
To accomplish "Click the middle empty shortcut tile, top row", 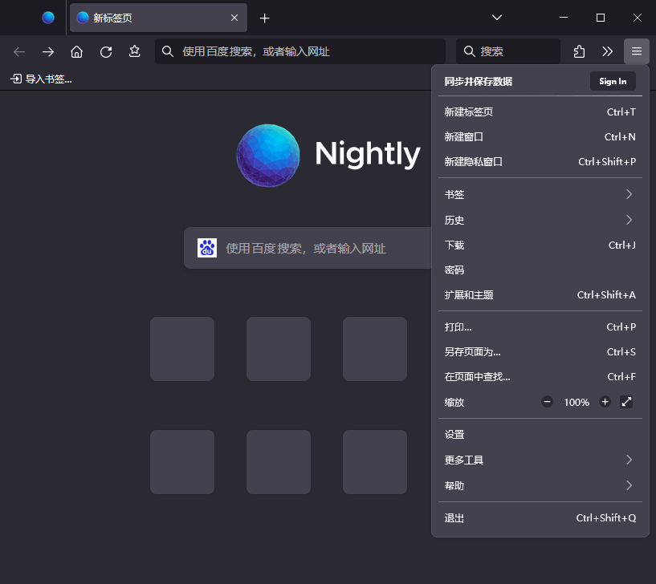I will (x=278, y=349).
